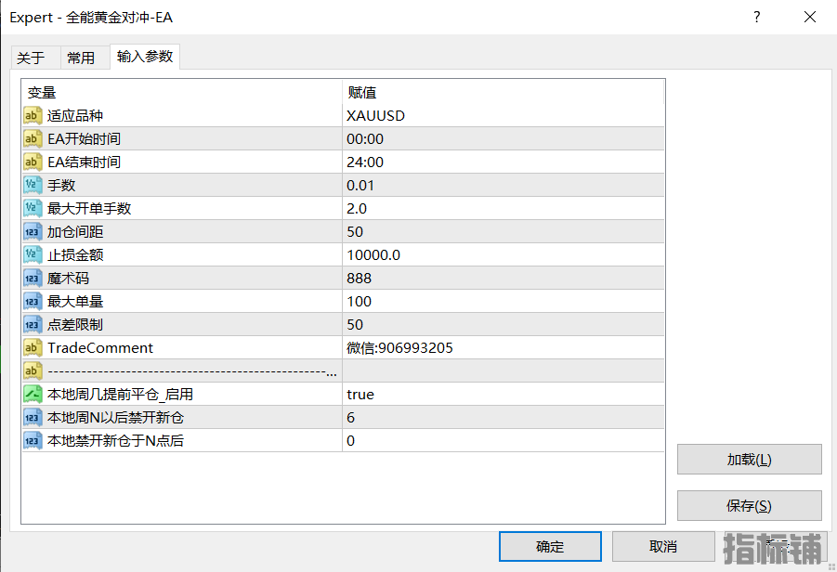
Task: Open the 常用 tab
Action: point(81,58)
